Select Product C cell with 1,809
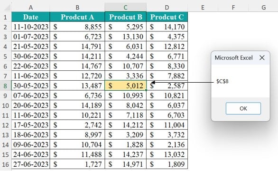Screen dimensions: 278x171 pyautogui.click(x=167, y=164)
